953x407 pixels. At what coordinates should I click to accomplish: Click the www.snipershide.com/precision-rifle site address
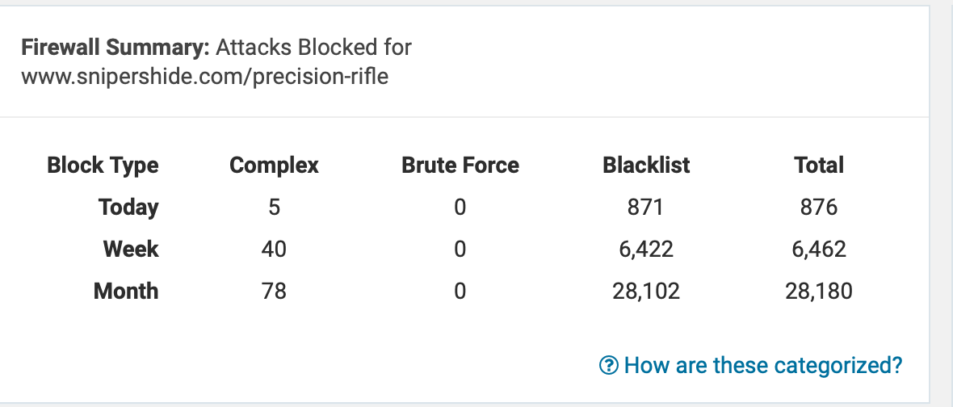coord(205,78)
